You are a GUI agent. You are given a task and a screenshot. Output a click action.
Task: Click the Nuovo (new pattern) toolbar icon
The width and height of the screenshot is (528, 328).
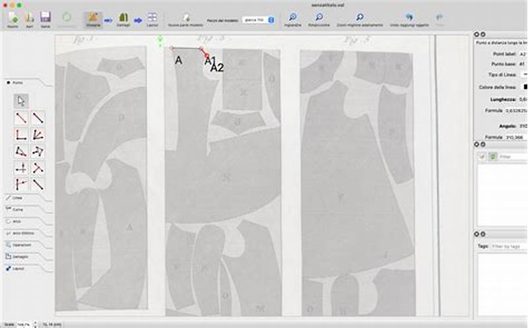point(13,18)
